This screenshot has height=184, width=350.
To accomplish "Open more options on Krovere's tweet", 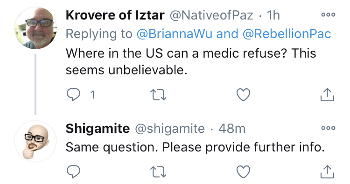I will point(328,15).
